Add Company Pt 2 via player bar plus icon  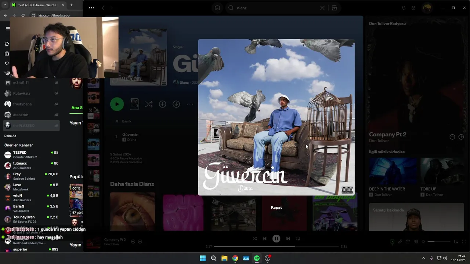click(140, 242)
